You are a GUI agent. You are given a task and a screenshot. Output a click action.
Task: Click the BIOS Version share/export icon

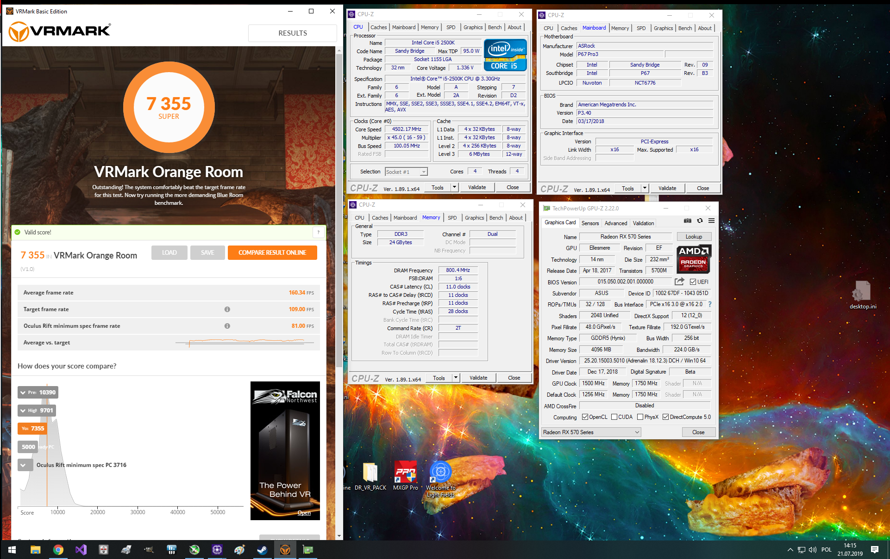(x=679, y=282)
